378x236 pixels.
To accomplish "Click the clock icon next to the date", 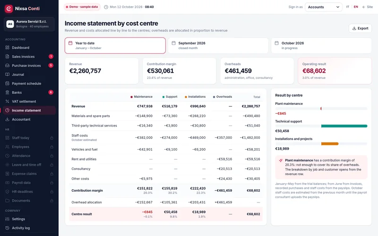I will (x=106, y=7).
